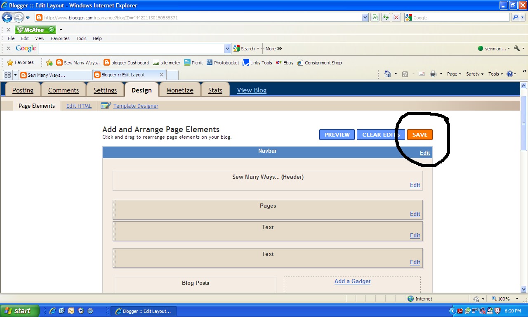
Task: Switch to the Monetize tab
Action: pos(179,90)
